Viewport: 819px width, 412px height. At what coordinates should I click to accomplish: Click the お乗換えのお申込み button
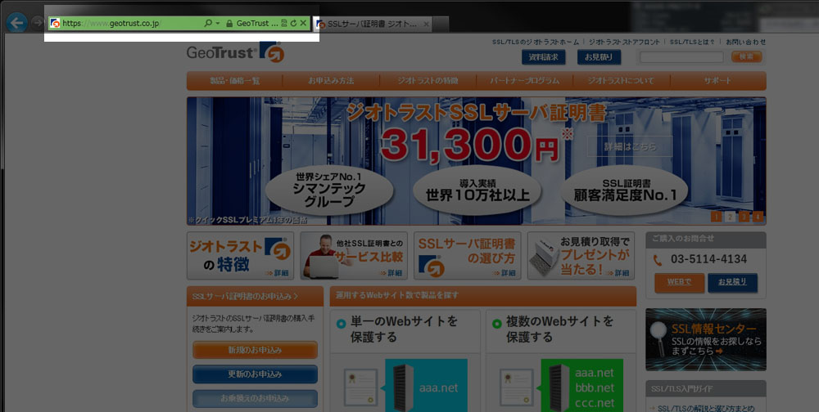click(x=255, y=398)
